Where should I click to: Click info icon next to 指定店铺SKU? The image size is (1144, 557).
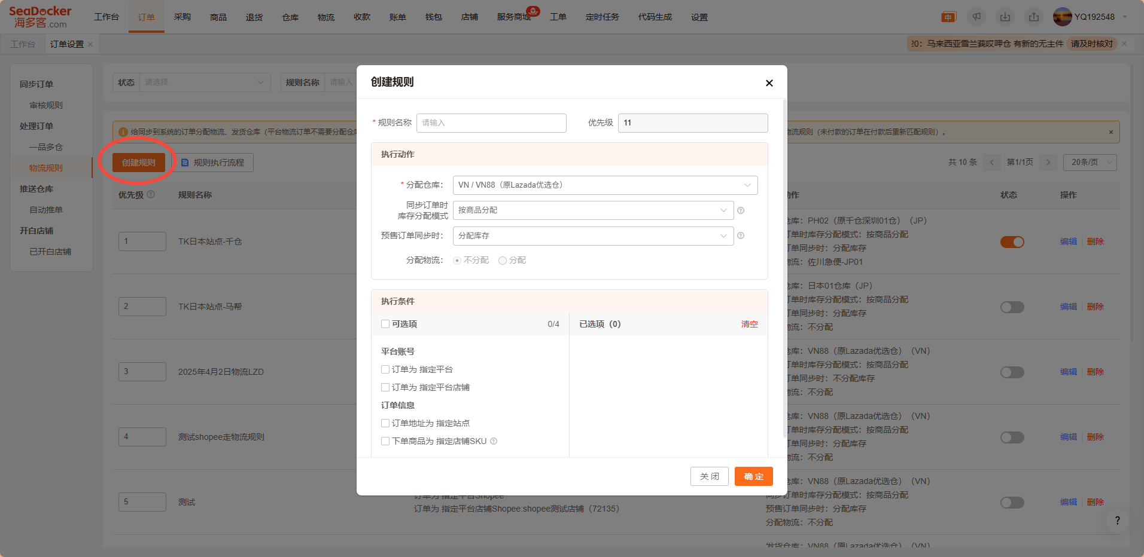coord(494,442)
